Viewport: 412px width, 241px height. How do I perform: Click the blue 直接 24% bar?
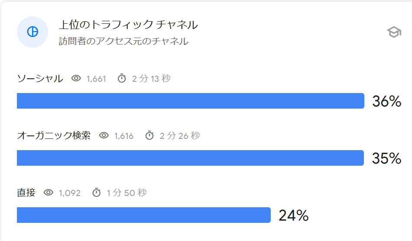pos(143,215)
